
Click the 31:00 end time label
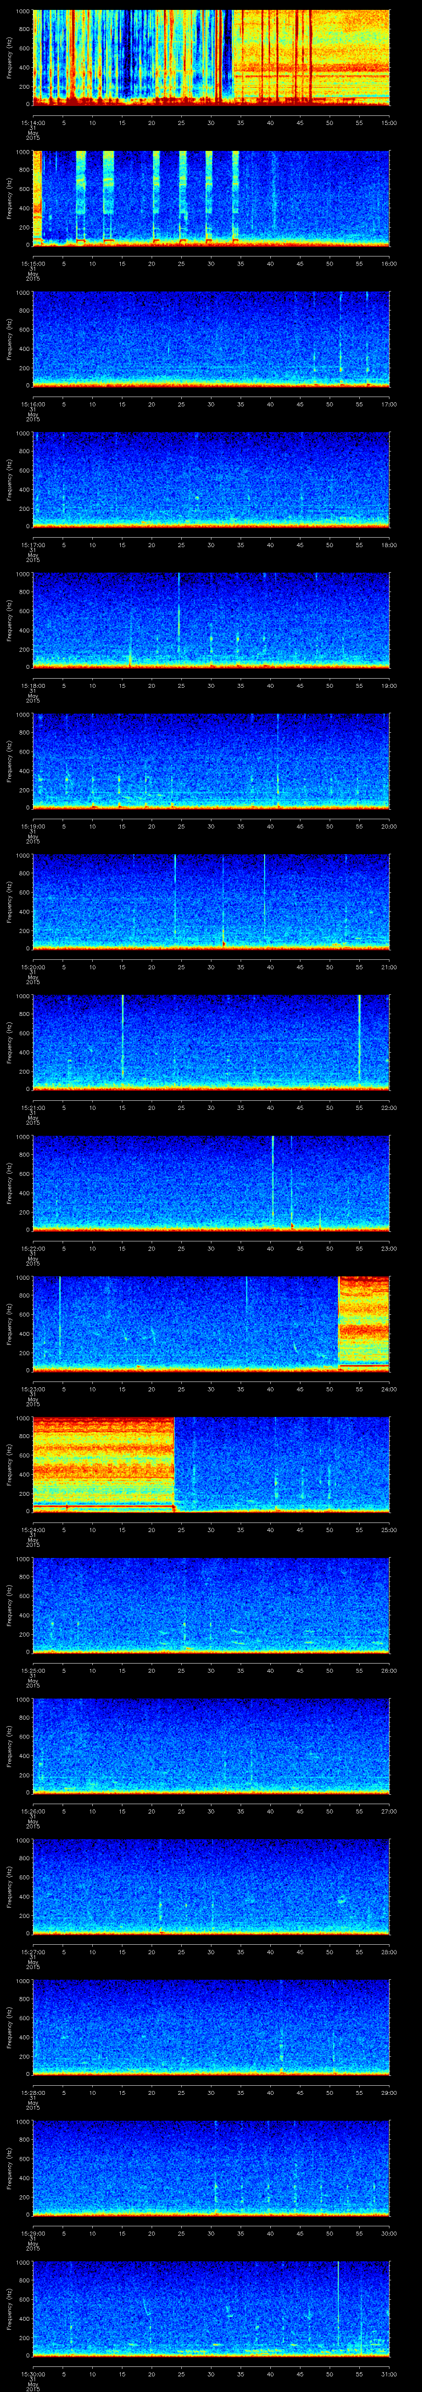[x=389, y=2373]
